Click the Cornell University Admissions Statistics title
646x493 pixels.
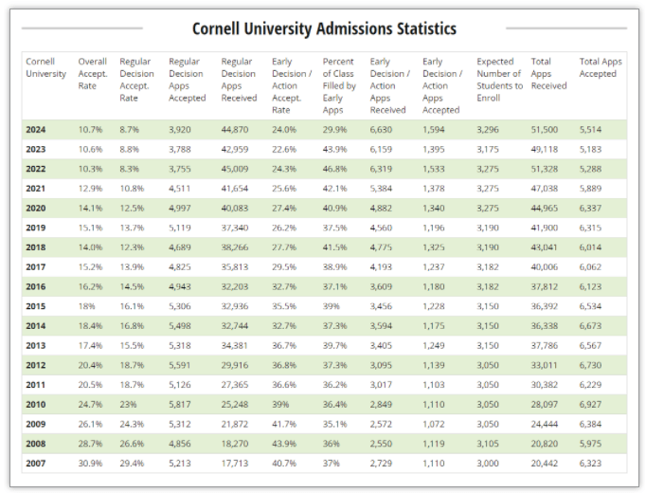coord(324,28)
